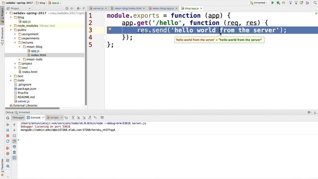This screenshot has height=179, width=318.
Task: Open the Structure tool window on the left stripe
Action: (x=2, y=36)
